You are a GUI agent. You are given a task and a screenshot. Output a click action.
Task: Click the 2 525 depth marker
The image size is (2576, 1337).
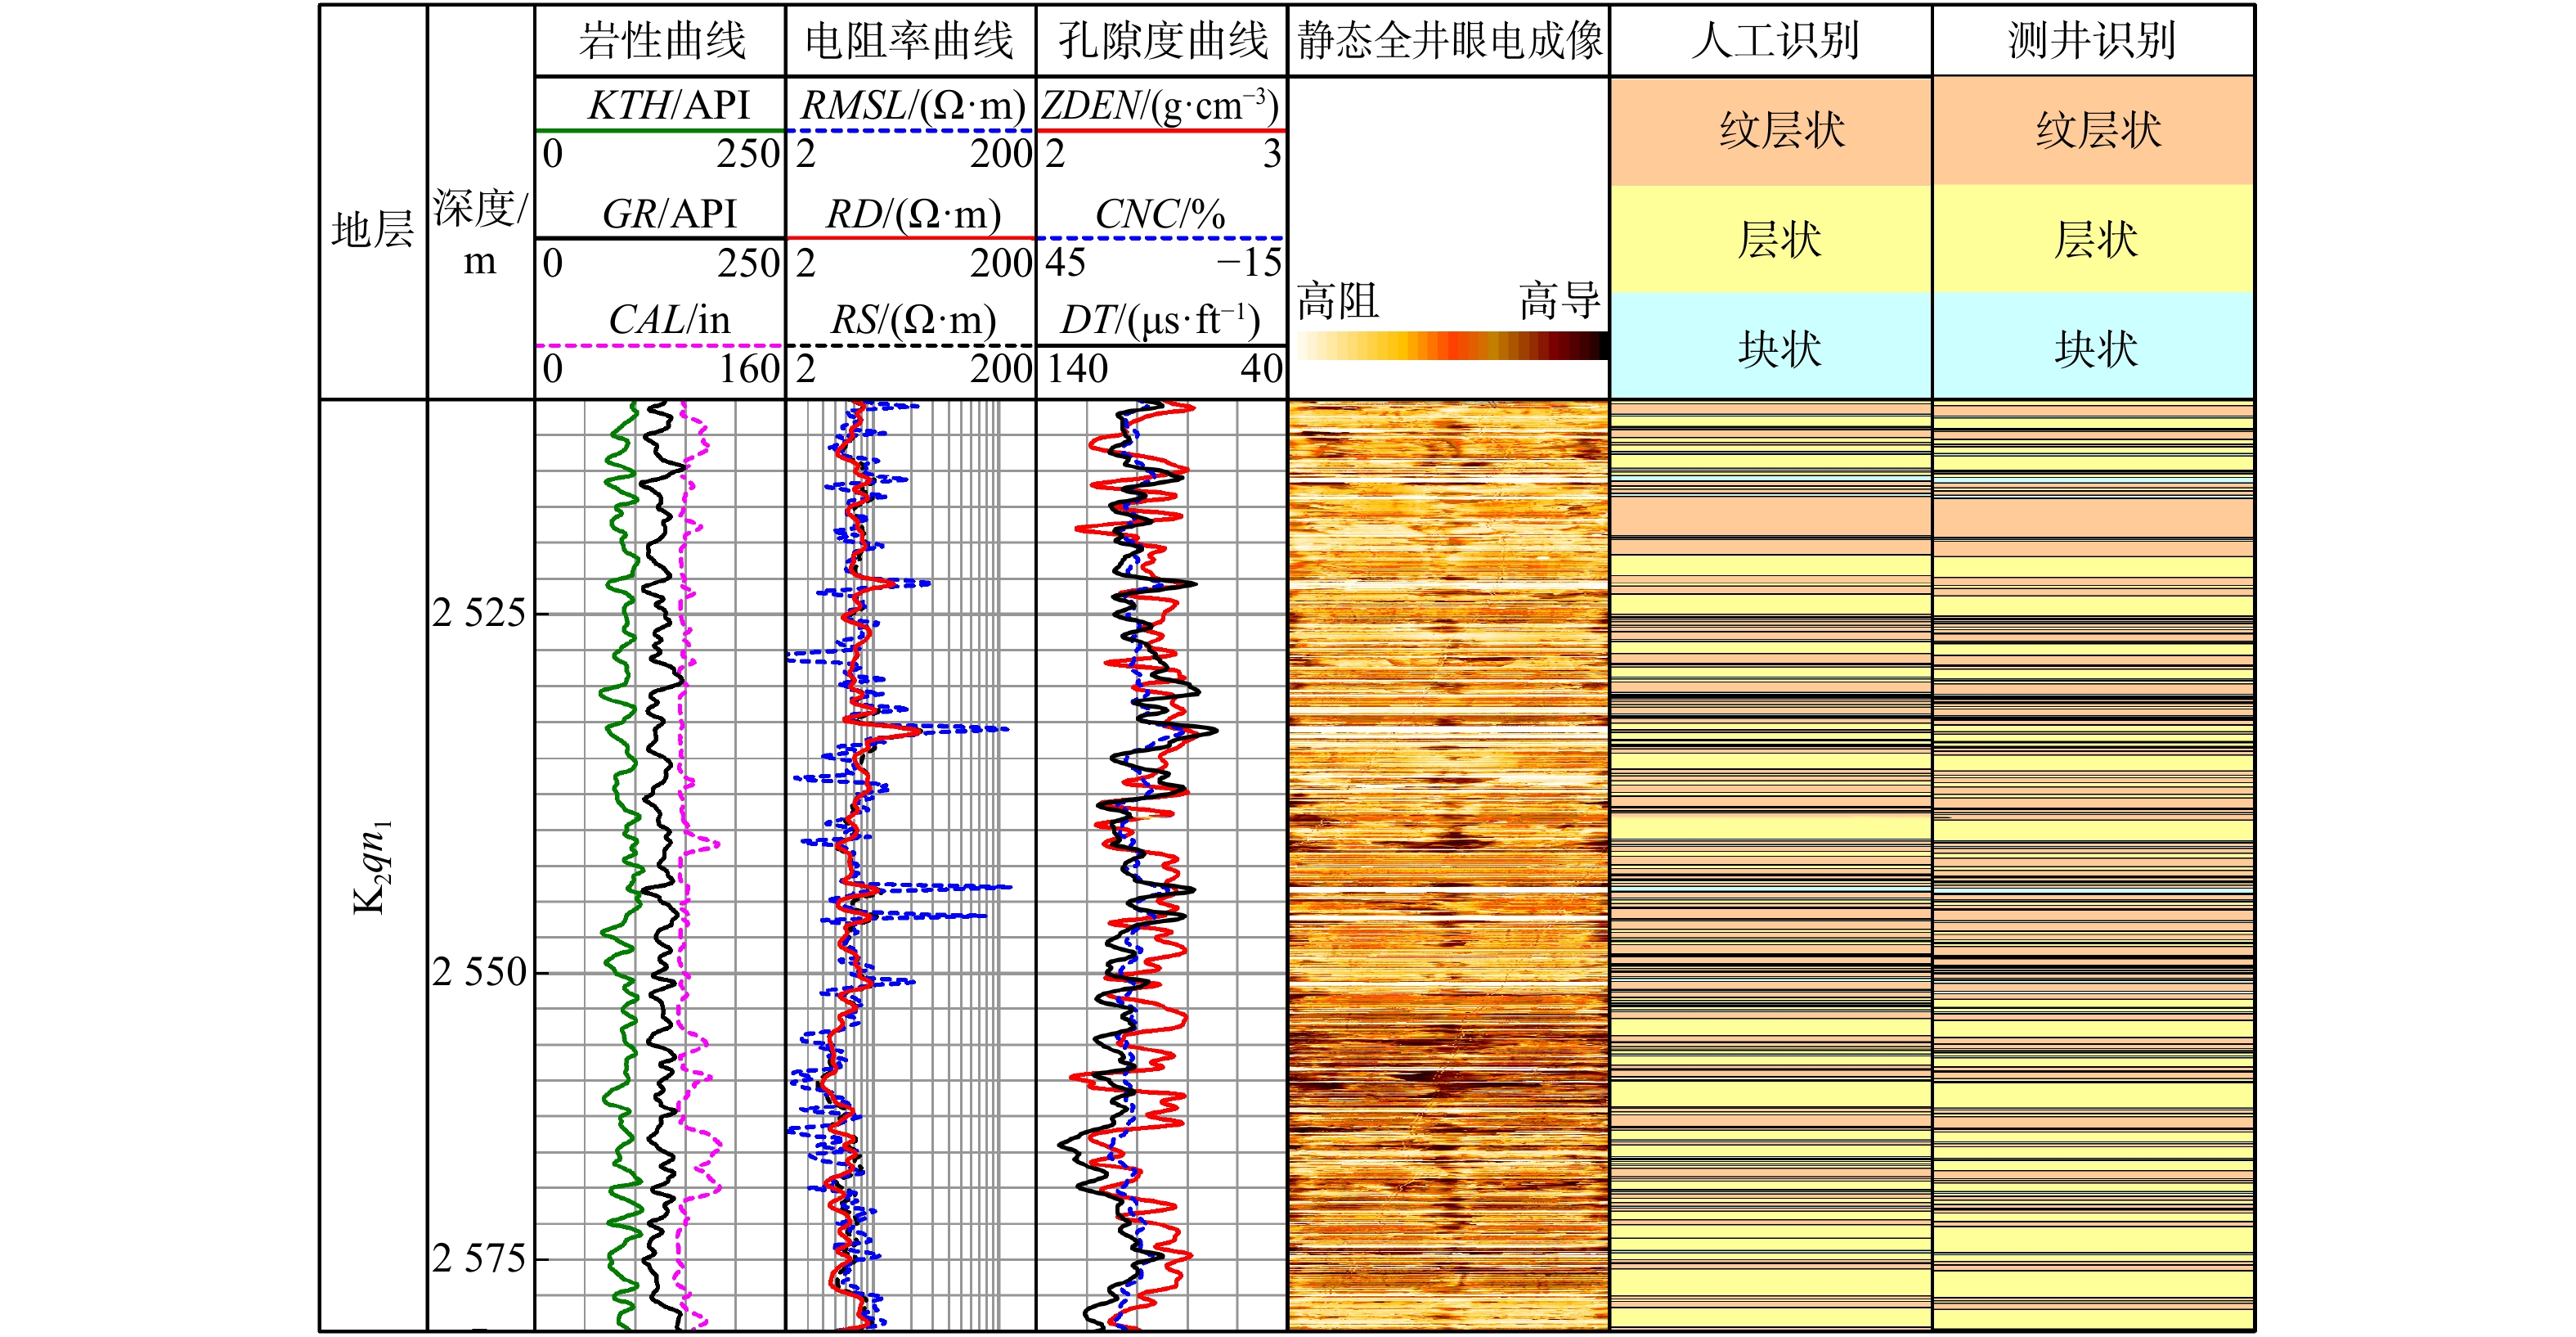pyautogui.click(x=479, y=613)
